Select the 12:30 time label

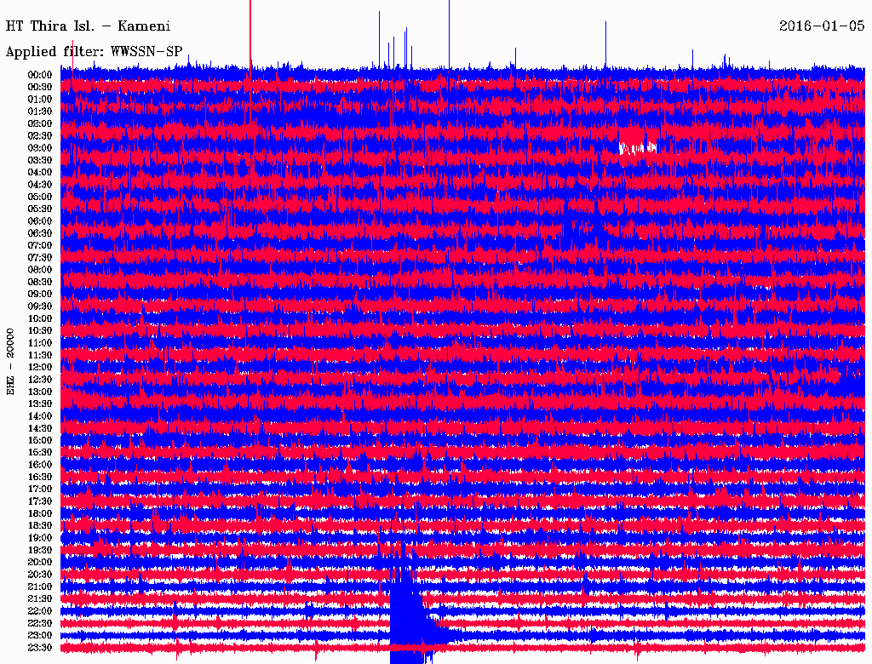coord(40,380)
